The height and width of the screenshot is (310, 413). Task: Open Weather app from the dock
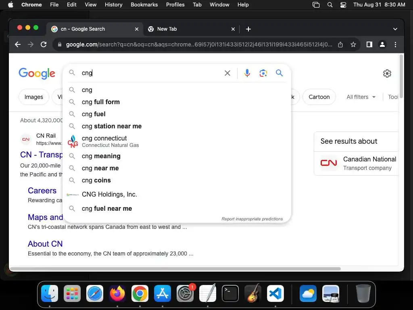(x=308, y=293)
